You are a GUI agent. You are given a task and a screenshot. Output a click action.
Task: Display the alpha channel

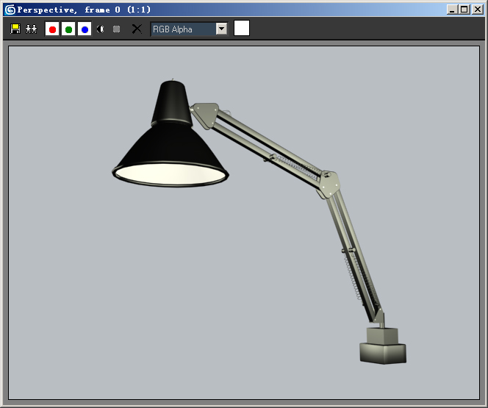click(100, 29)
